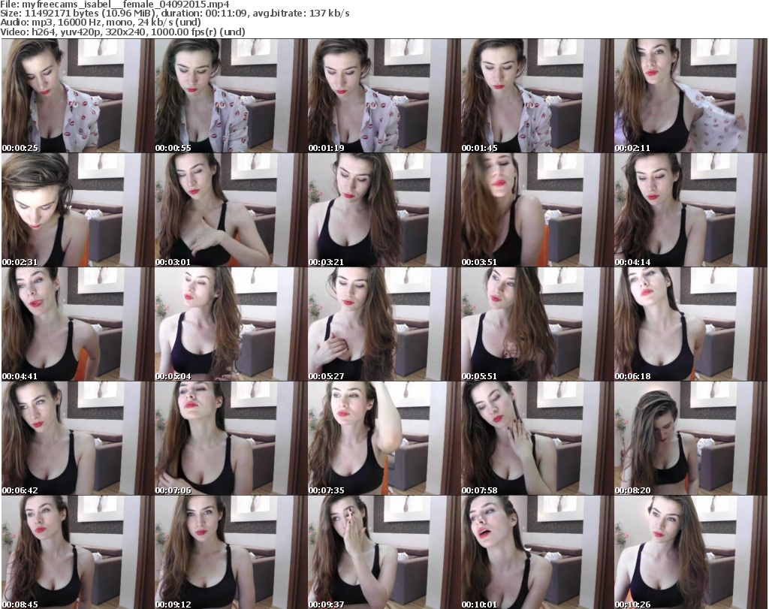Pick the thumbnail stamped 00:06:42

[77, 439]
